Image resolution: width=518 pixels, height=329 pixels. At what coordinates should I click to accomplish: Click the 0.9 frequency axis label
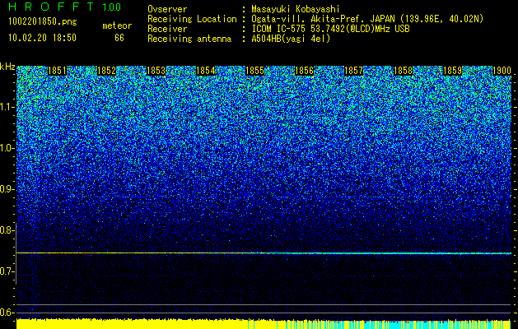[x=6, y=189]
